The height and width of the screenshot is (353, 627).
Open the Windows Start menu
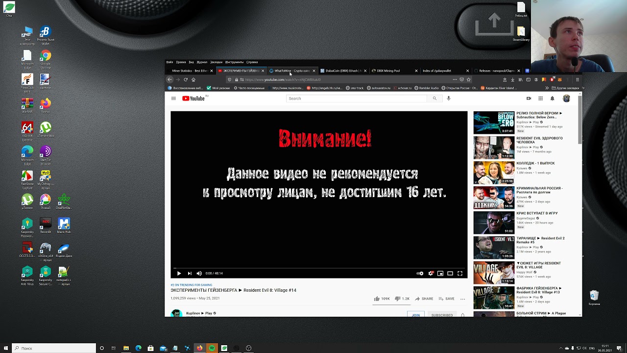click(x=5, y=348)
